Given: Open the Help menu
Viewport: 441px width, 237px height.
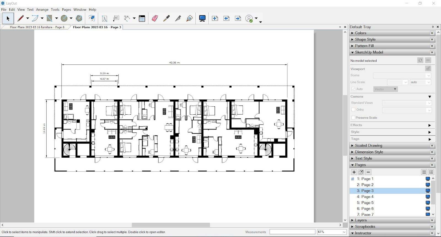Looking at the screenshot, I should click(x=93, y=9).
